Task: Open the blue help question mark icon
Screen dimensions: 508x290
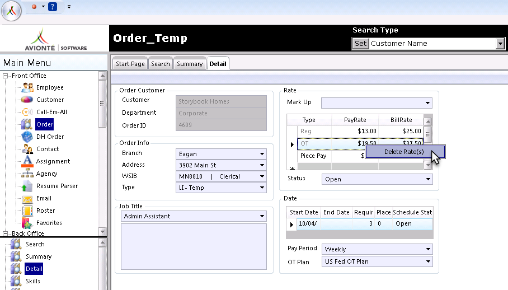Action: click(53, 7)
